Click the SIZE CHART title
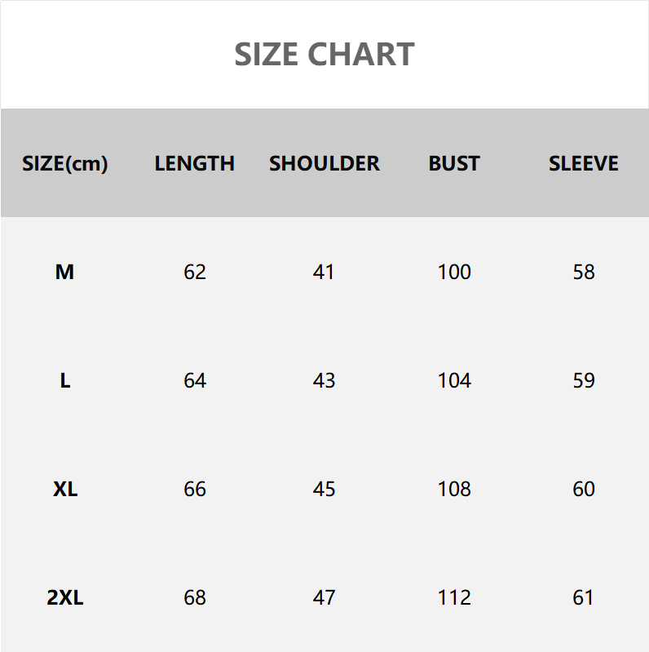Image resolution: width=649 pixels, height=652 pixels. [324, 55]
